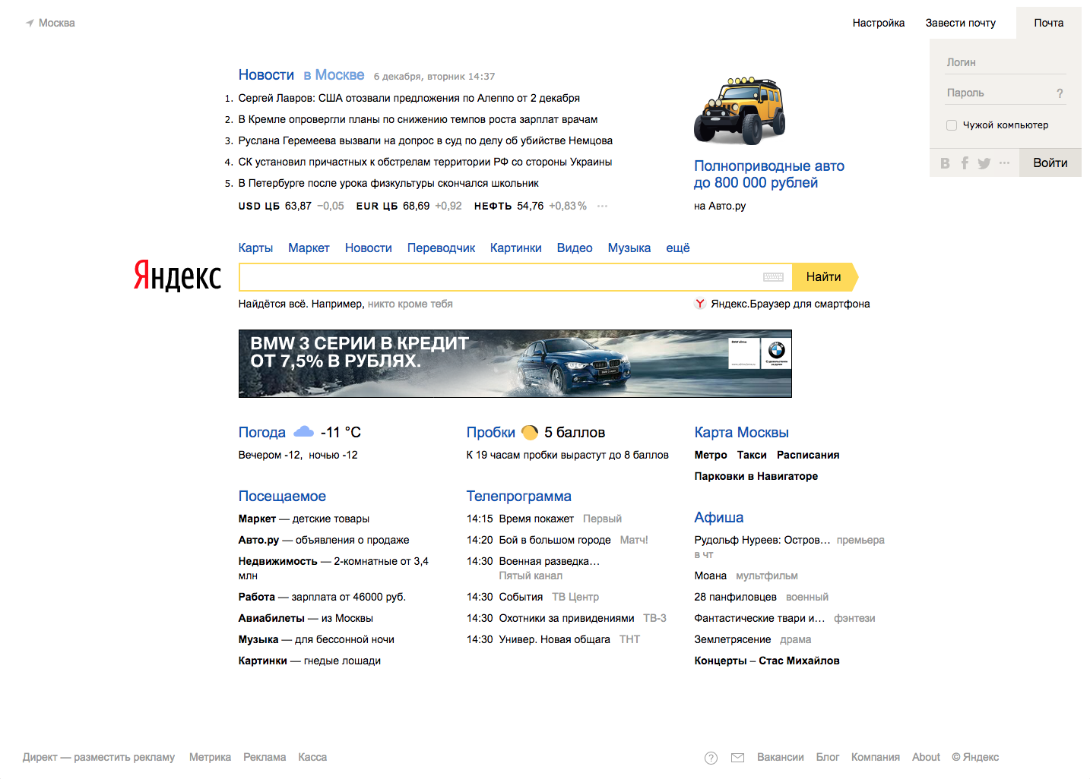The image size is (1090, 779).
Task: Click the Facebook login icon
Action: (x=965, y=163)
